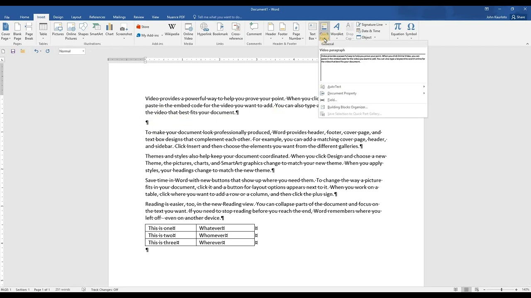
Task: Open Building Blocks Organizer
Action: [373, 107]
